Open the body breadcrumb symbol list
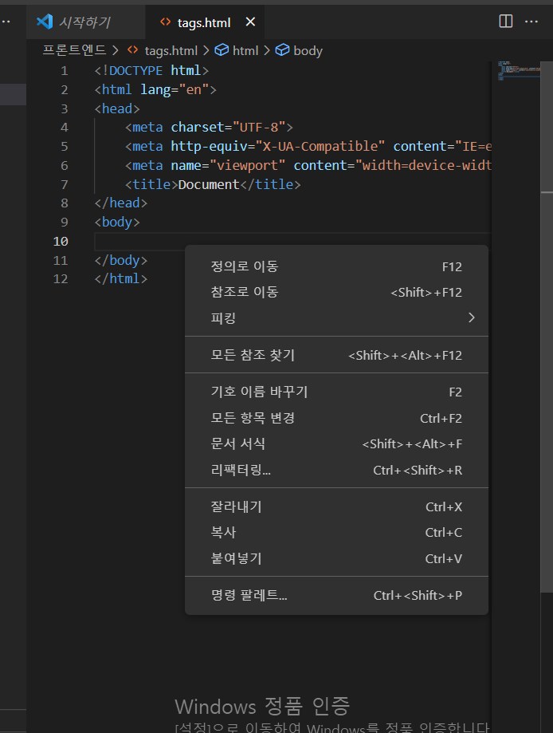Viewport: 553px width, 733px height. point(308,50)
